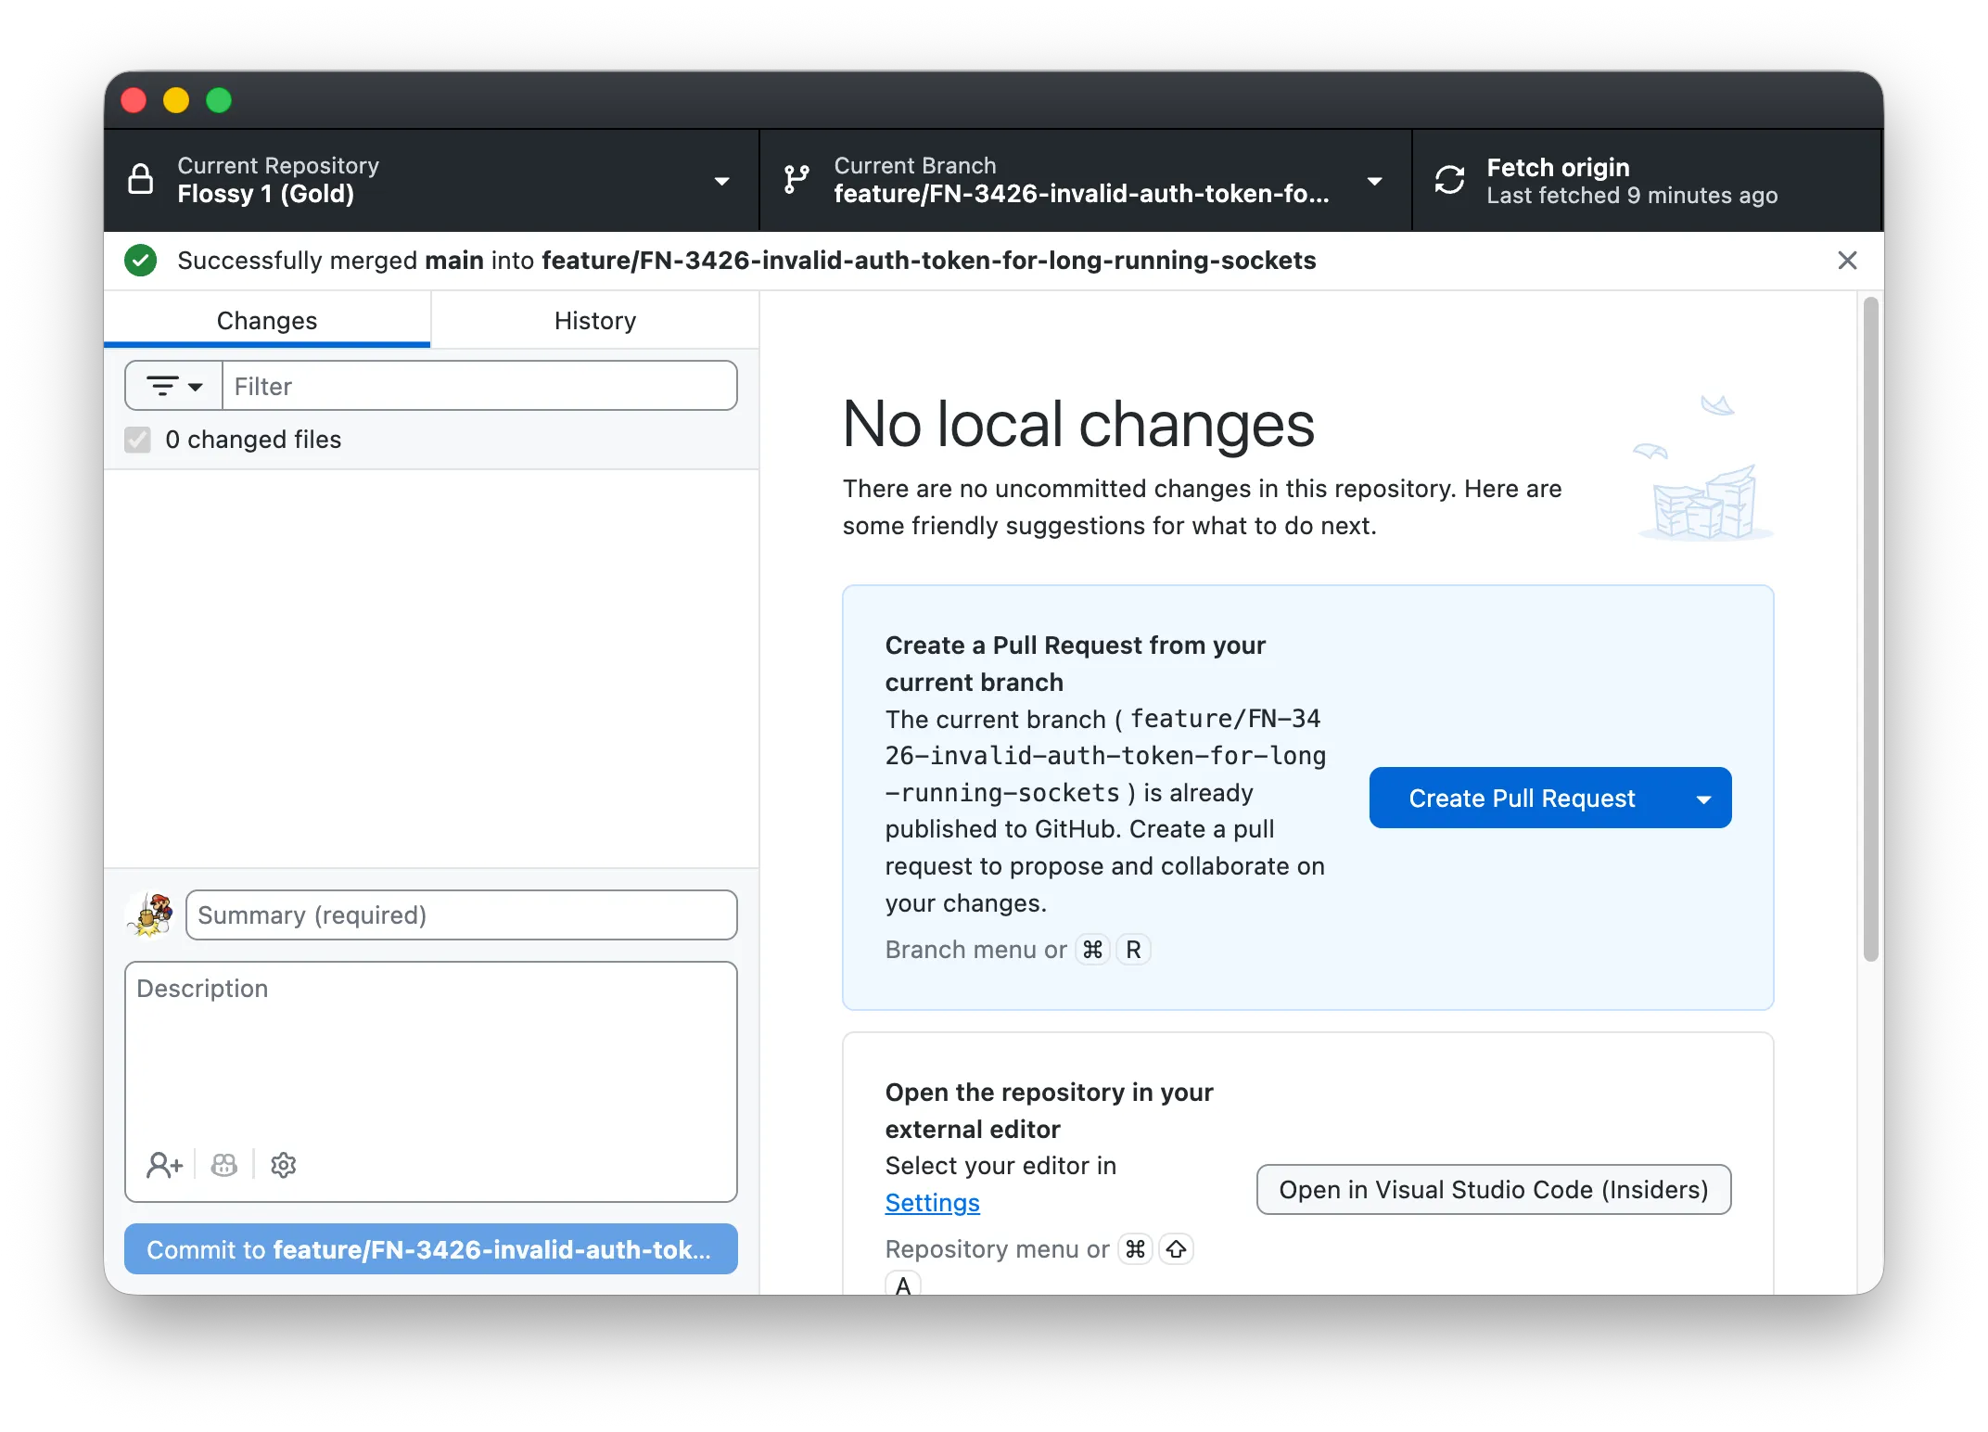
Task: Click Fetch origin label
Action: click(x=1558, y=168)
